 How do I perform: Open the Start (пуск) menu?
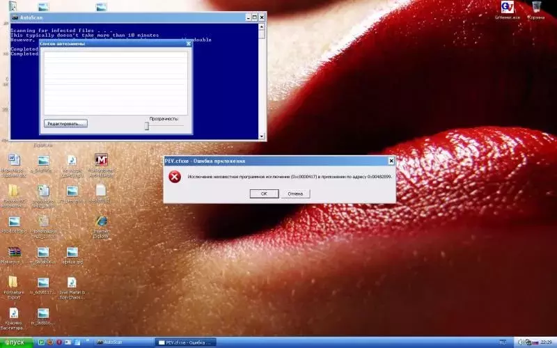point(16,342)
